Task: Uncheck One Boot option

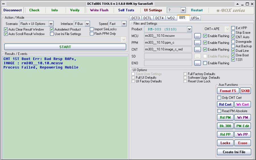Action: (x=233, y=55)
